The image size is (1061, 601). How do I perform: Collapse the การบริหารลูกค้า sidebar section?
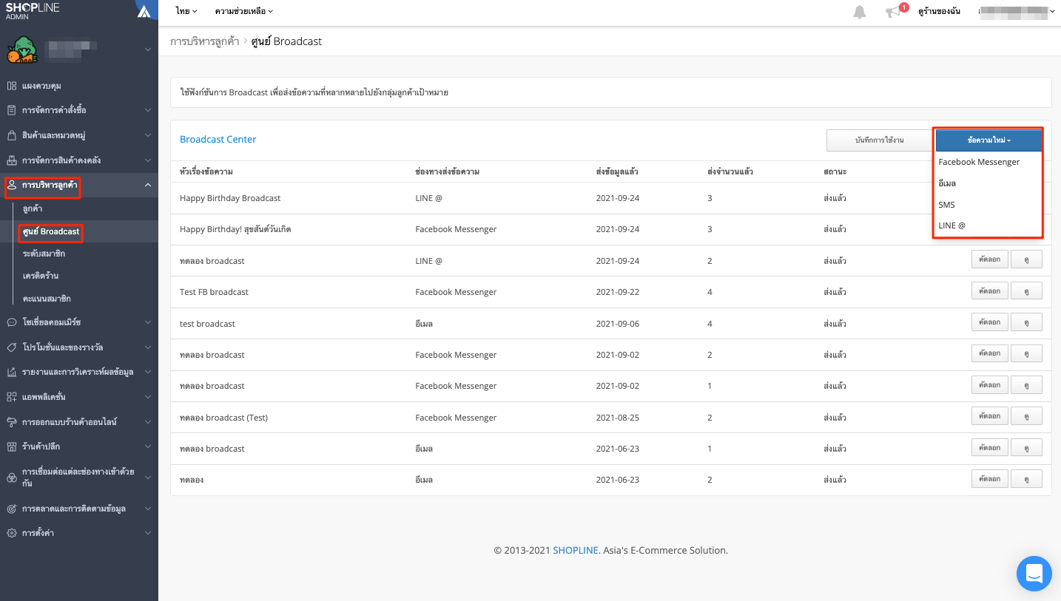pos(78,185)
